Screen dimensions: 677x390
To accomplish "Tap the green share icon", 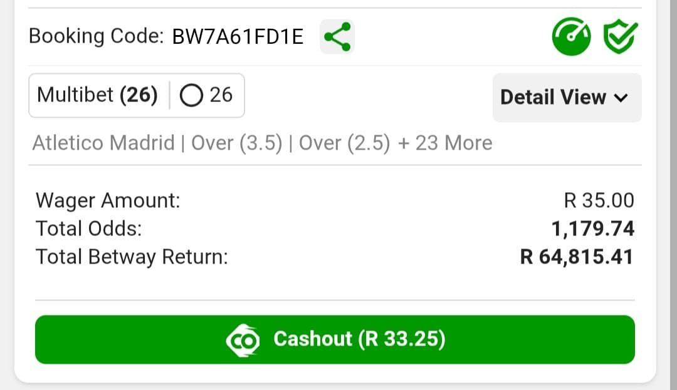I will click(x=337, y=37).
